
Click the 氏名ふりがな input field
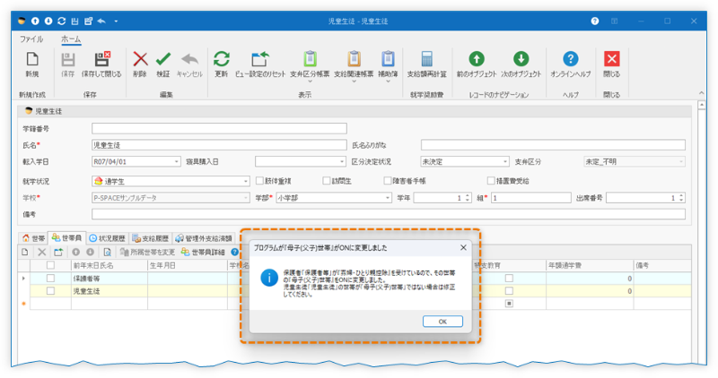(552, 144)
